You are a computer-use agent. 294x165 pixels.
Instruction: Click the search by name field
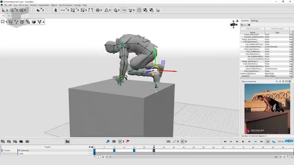point(253,28)
